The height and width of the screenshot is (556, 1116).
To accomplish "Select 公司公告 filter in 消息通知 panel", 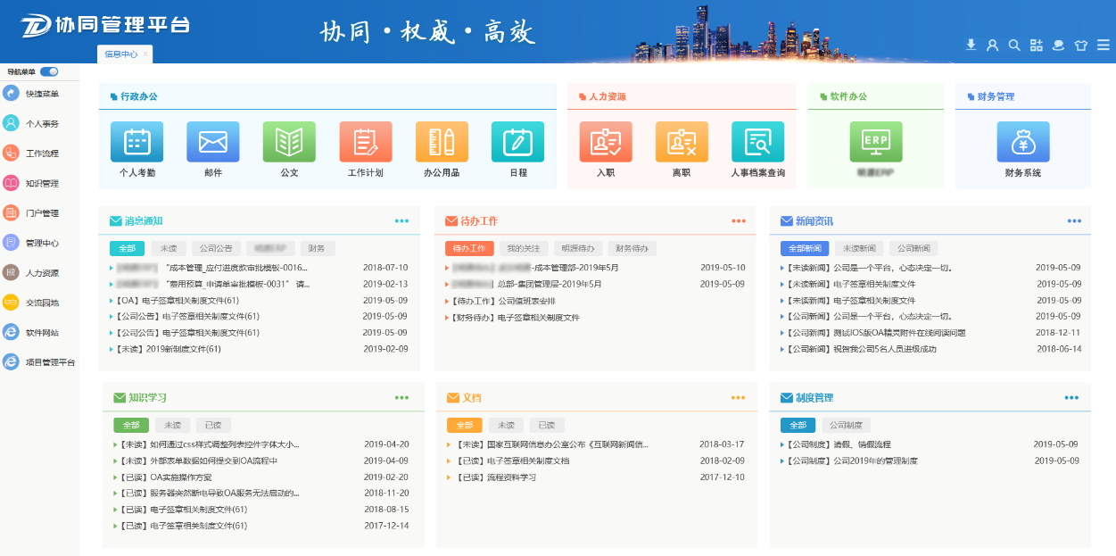I will [216, 248].
